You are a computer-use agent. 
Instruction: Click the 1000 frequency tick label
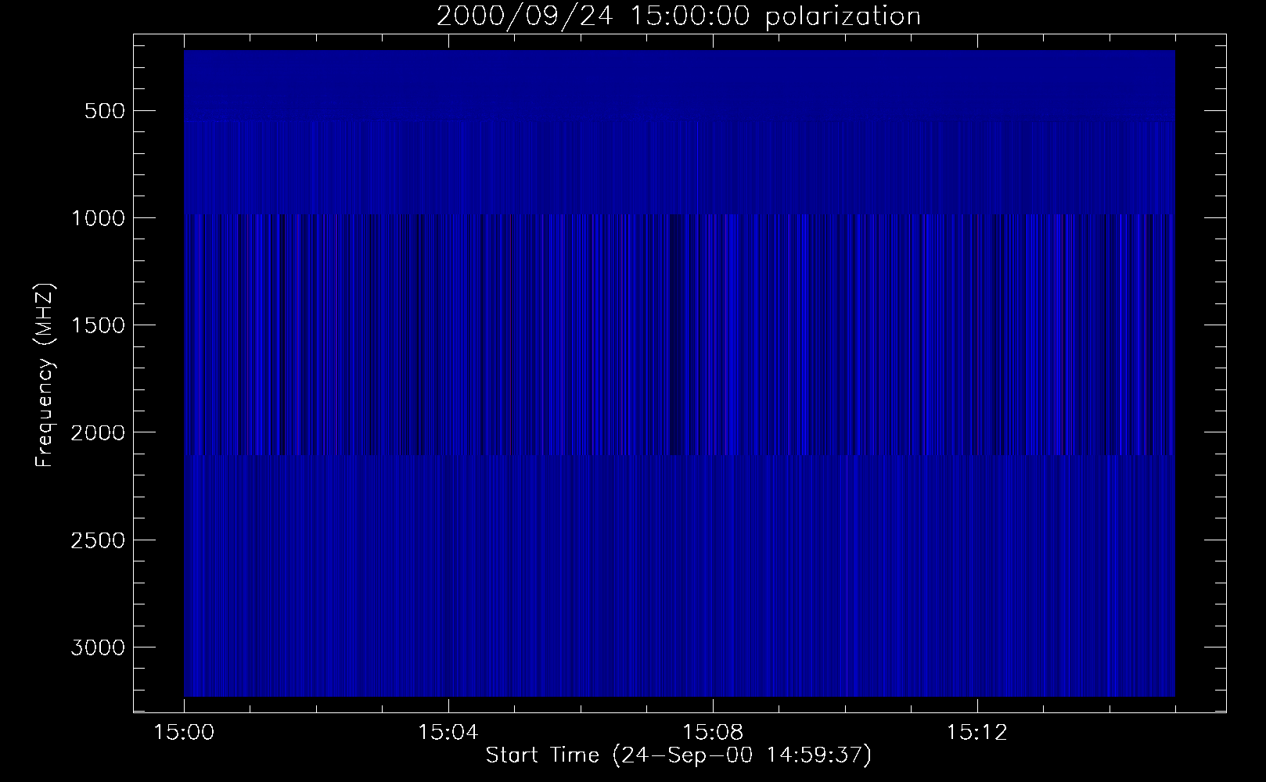tap(97, 217)
